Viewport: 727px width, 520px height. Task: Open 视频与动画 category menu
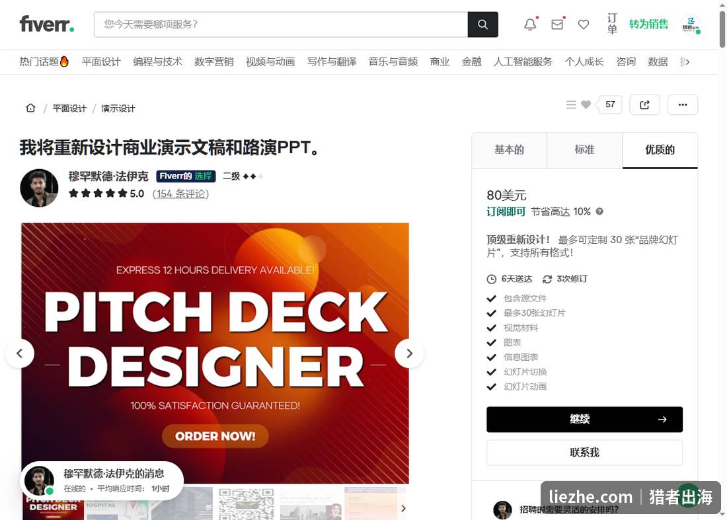pyautogui.click(x=270, y=61)
